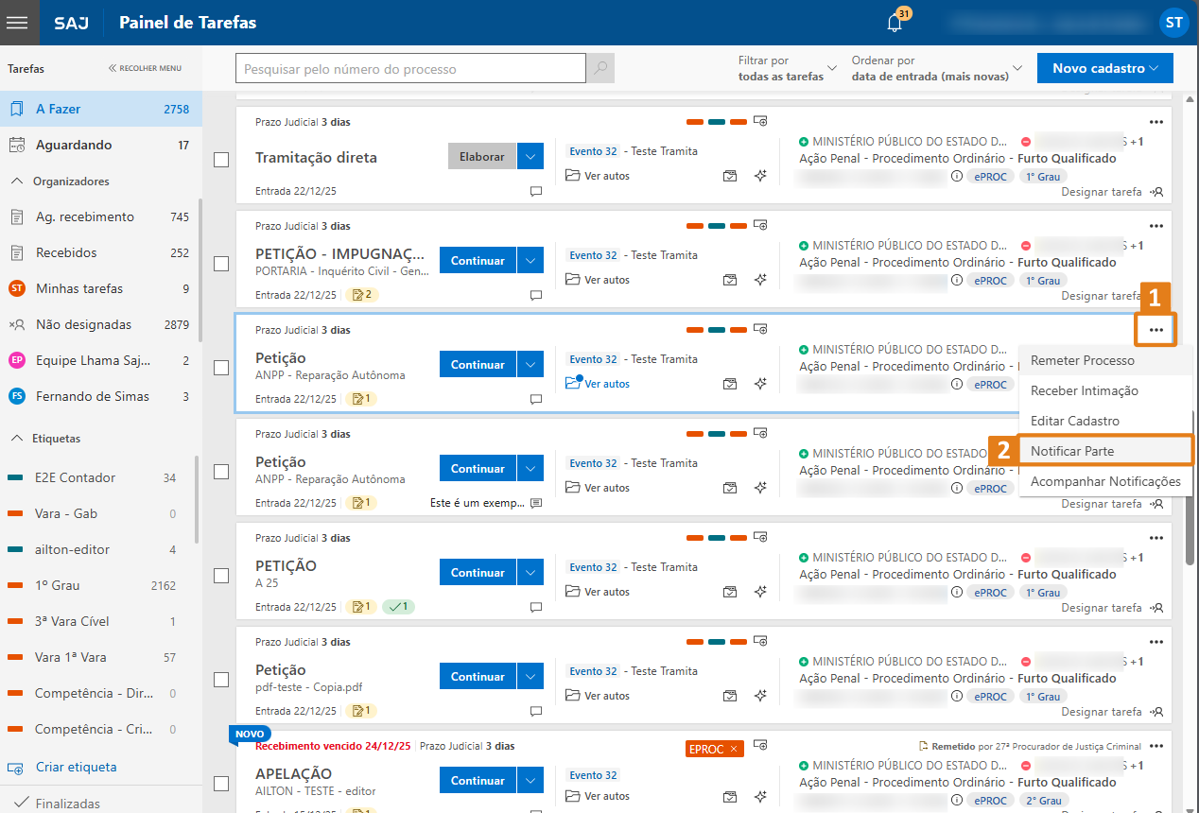Collapse the Organizadores section
Image resolution: width=1199 pixels, height=813 pixels.
click(x=17, y=181)
